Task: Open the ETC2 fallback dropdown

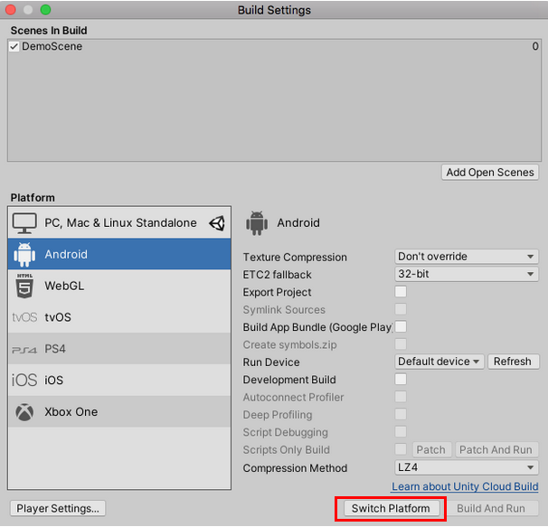Action: 467,274
